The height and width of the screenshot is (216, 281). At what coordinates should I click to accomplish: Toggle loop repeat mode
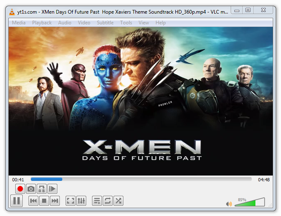point(108,201)
